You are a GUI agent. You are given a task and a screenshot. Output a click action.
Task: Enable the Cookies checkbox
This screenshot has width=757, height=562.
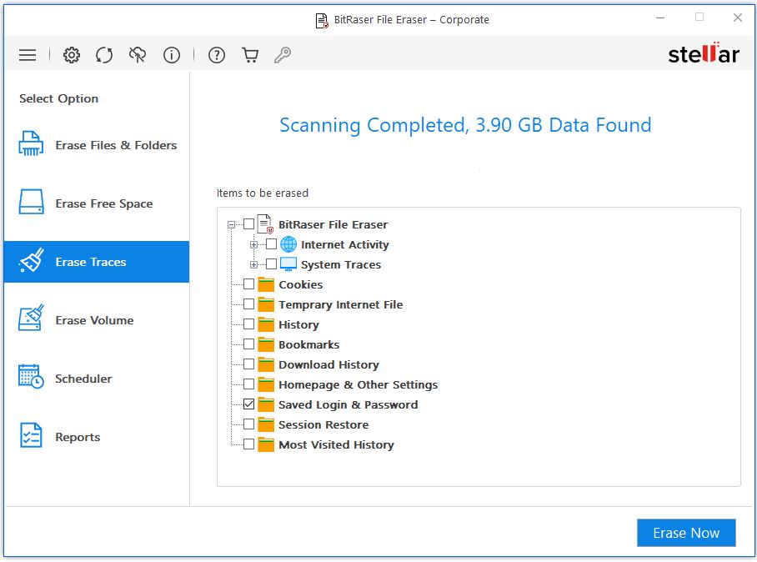(x=248, y=284)
